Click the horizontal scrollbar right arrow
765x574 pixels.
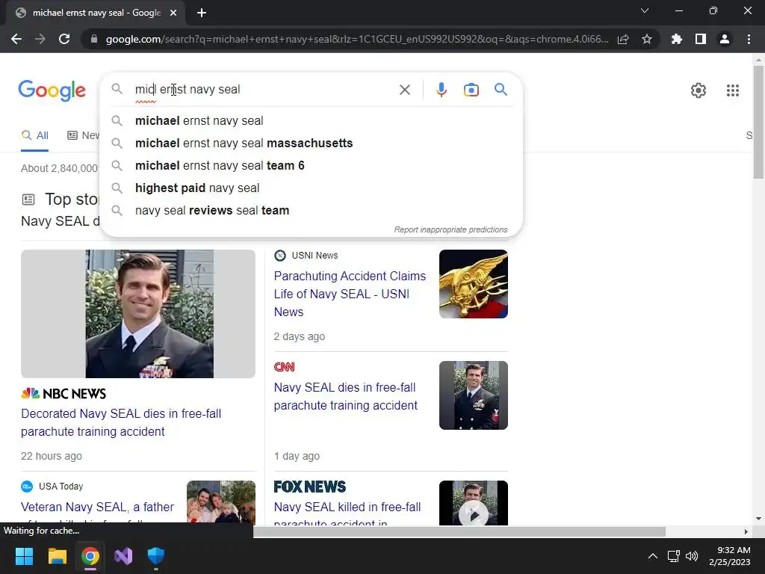click(746, 531)
